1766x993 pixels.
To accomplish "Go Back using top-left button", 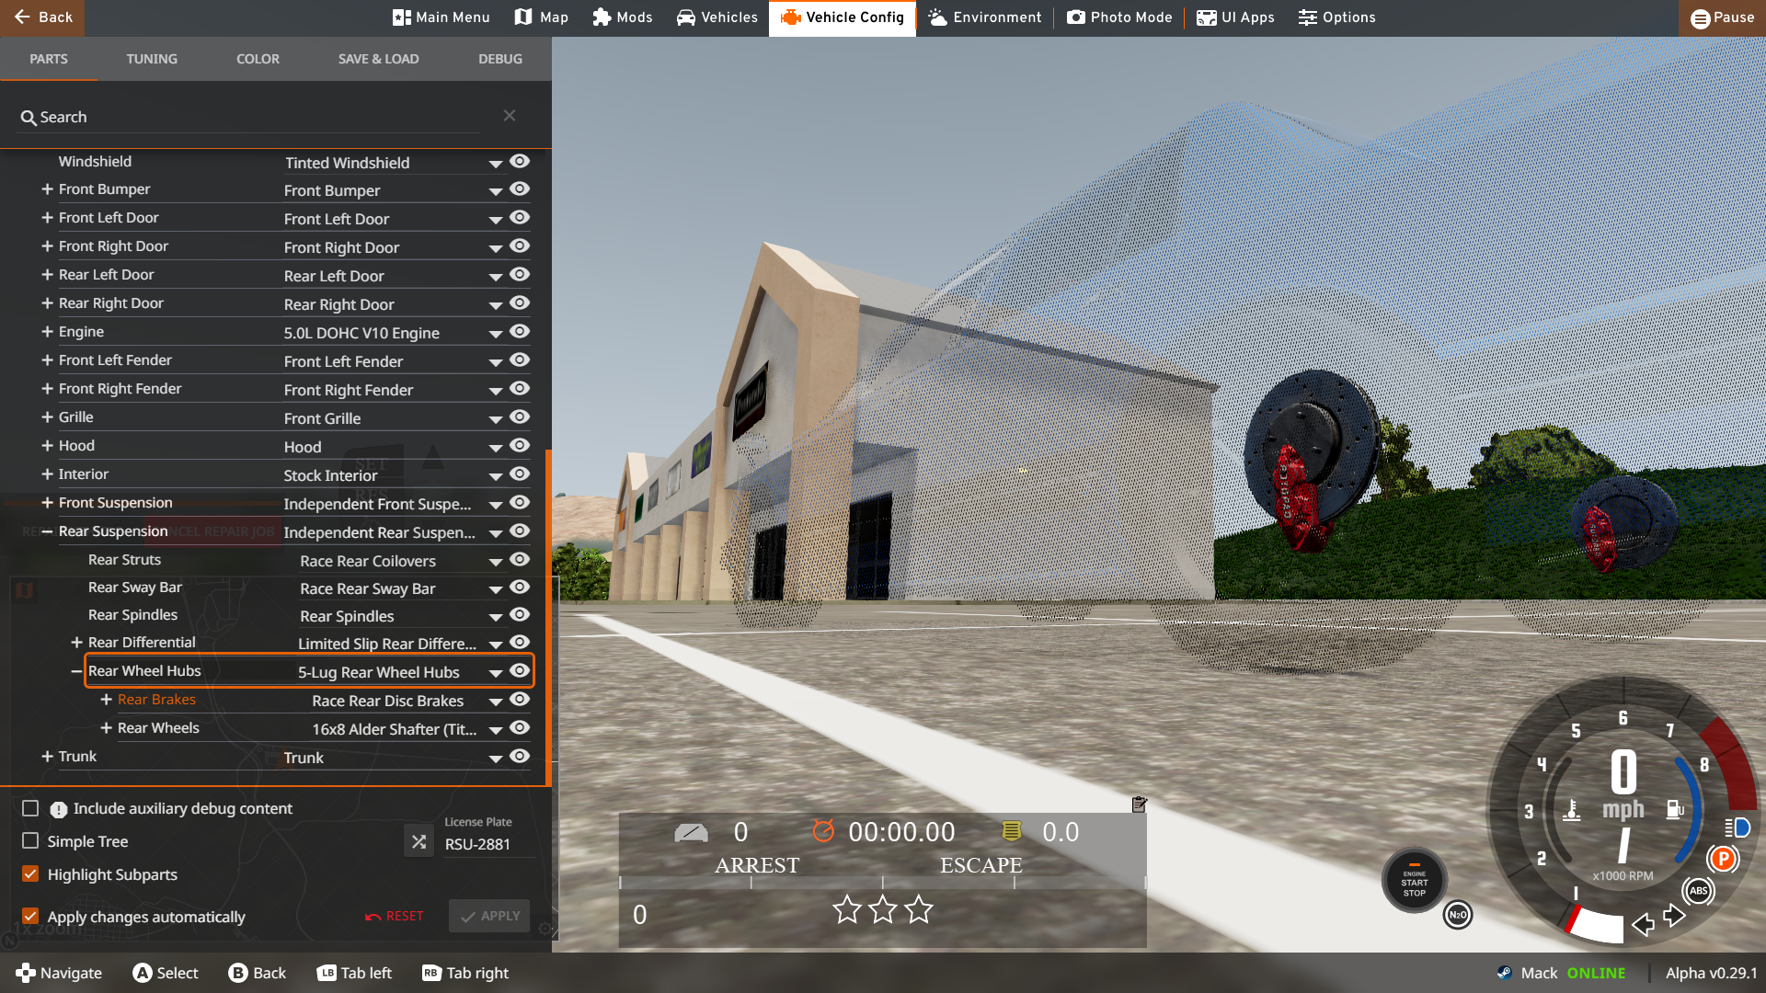I will [42, 17].
